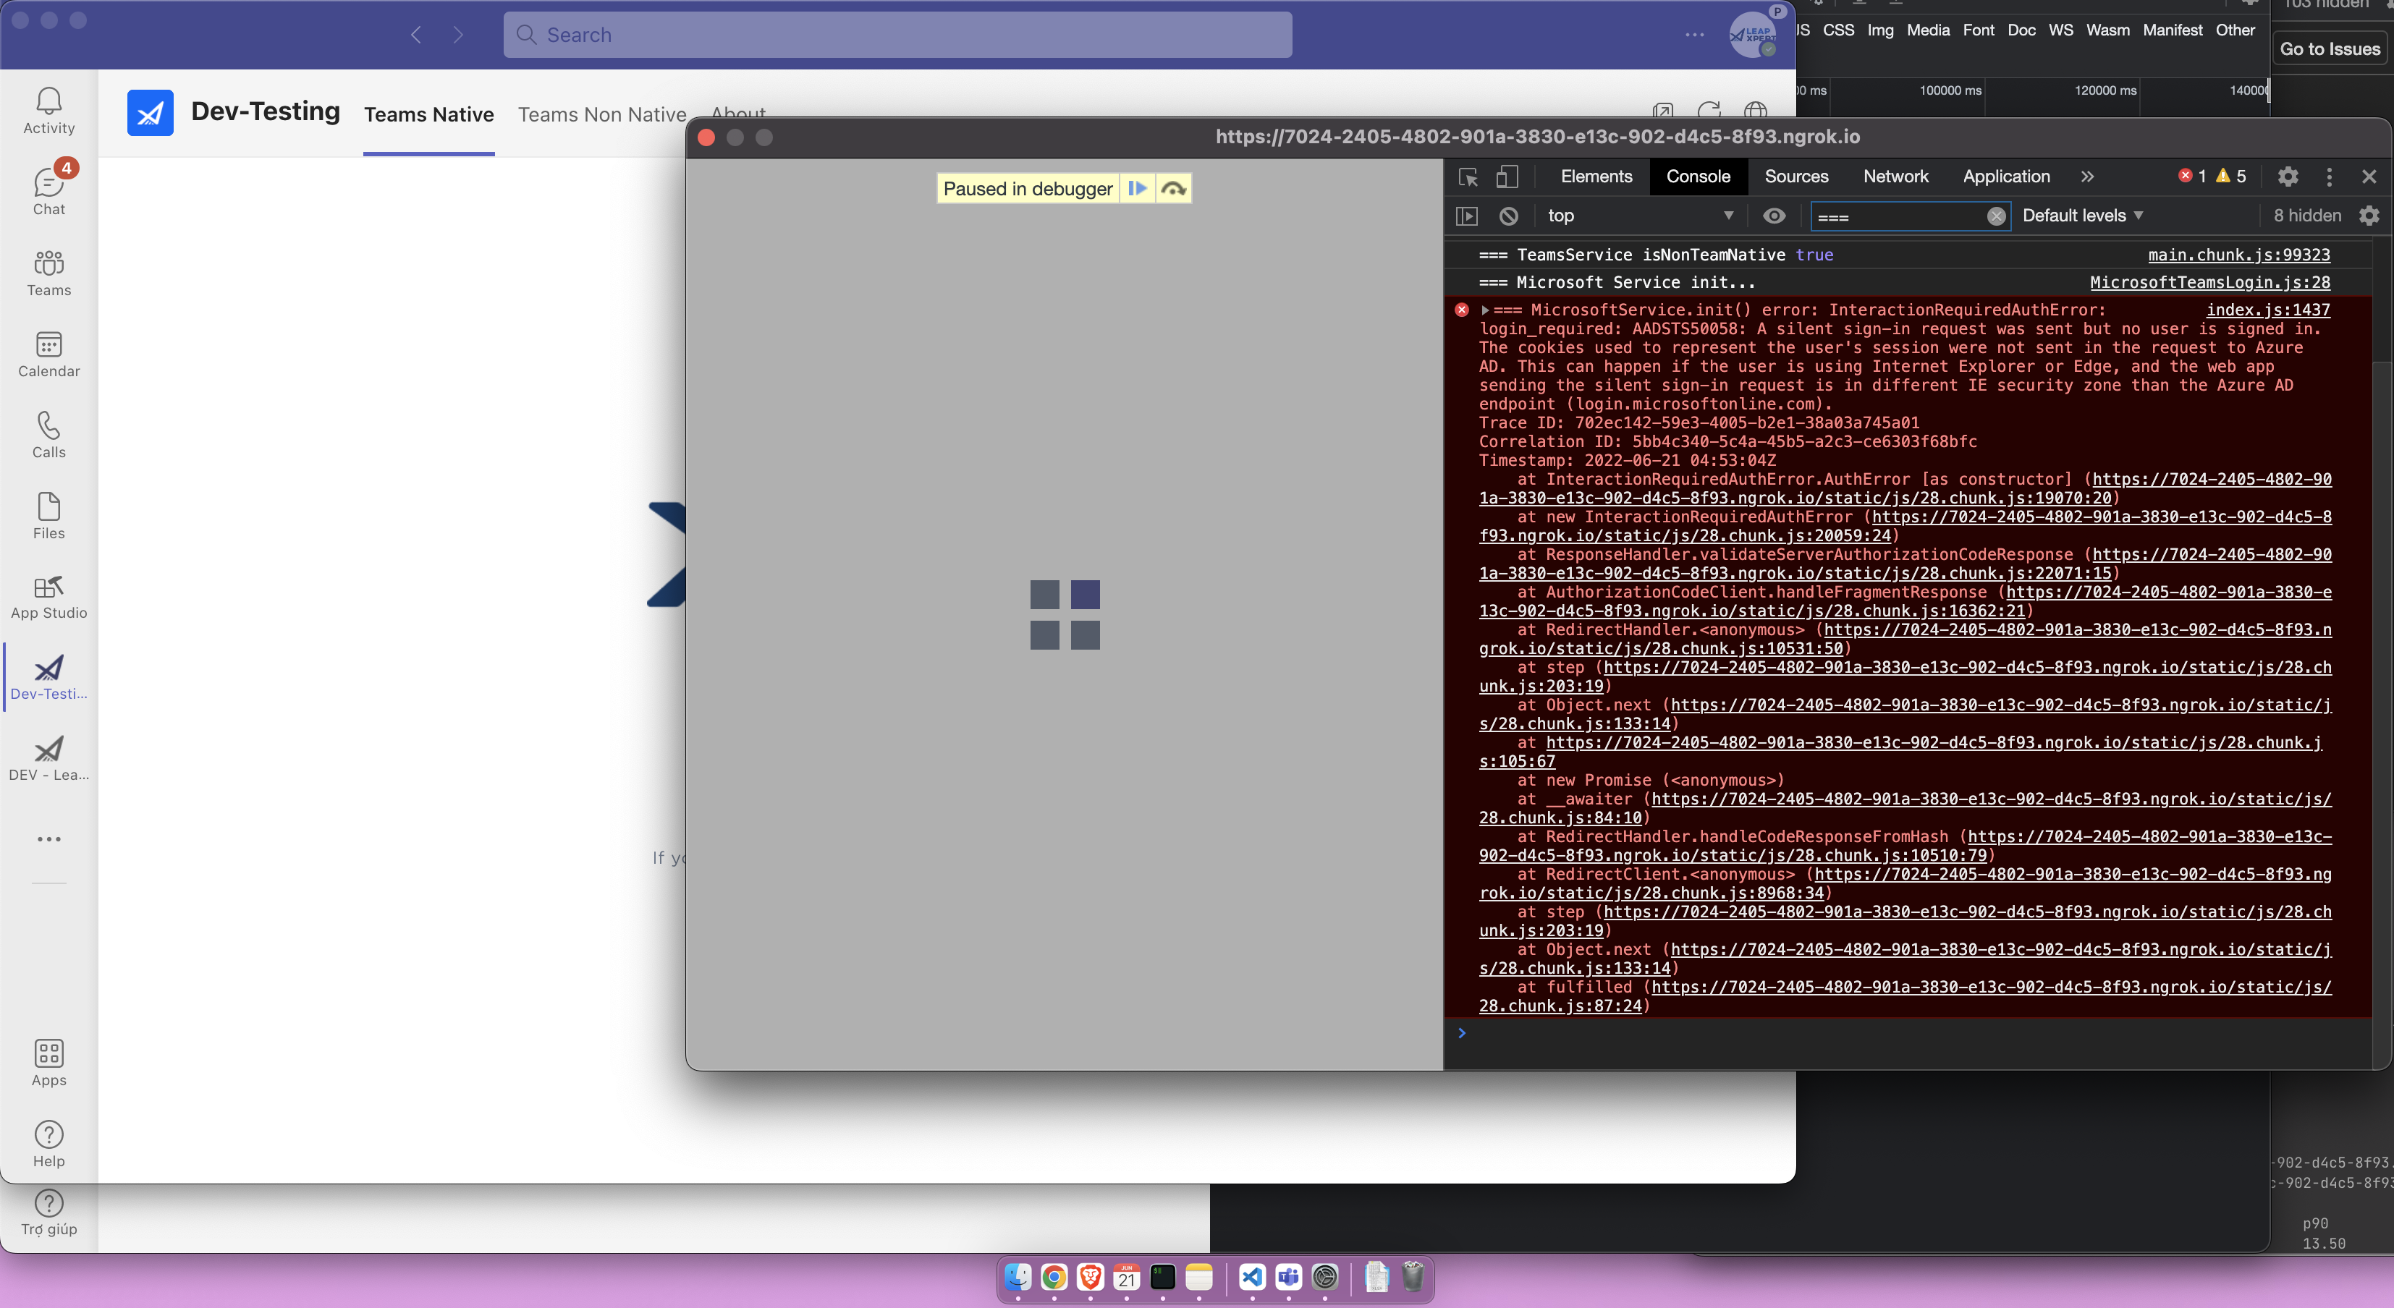The width and height of the screenshot is (2394, 1308).
Task: Step over next function call in debugger
Action: [x=1174, y=187]
